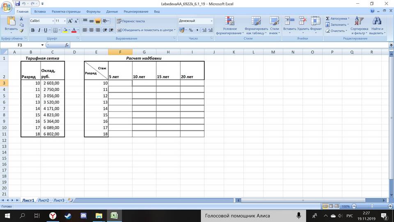Open the Число dialog launcher
Image resolution: width=394 pixels, height=222 pixels.
(x=212, y=38)
